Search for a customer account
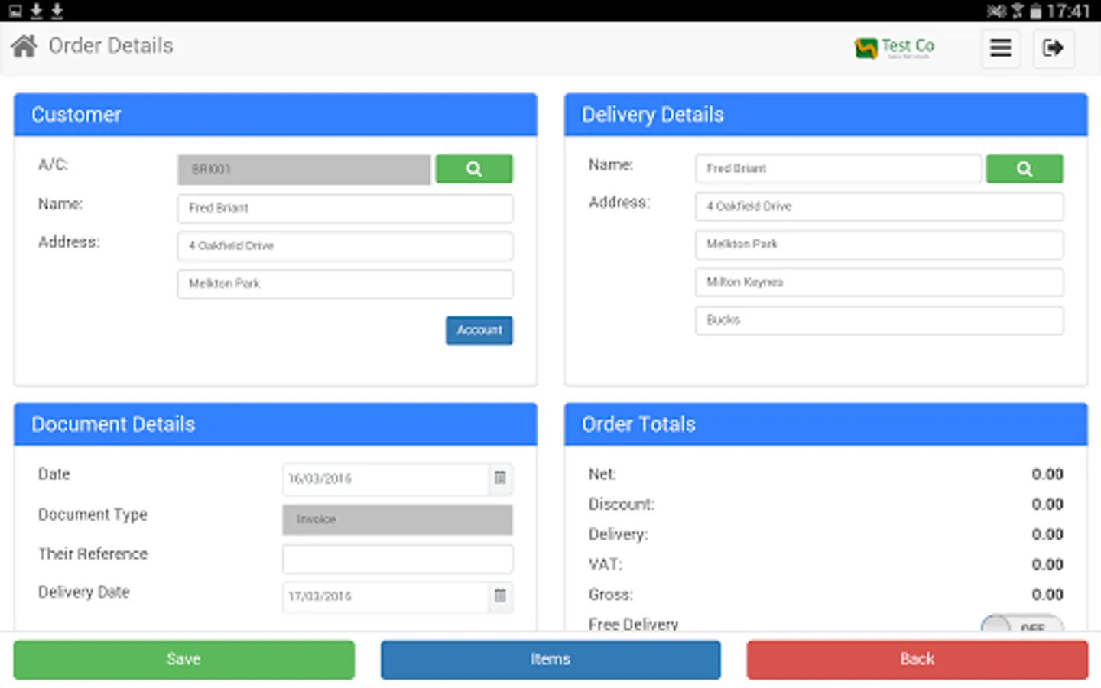 474,168
